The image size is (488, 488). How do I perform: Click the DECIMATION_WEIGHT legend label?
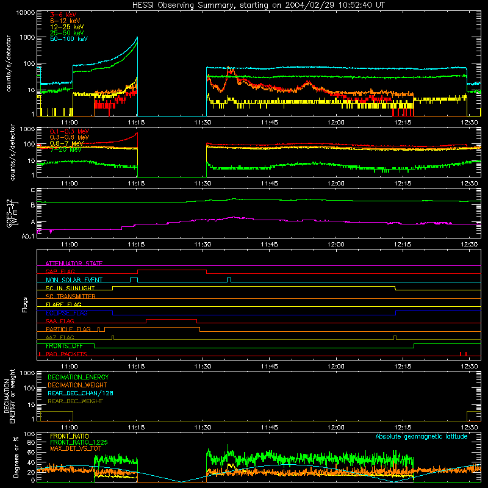pyautogui.click(x=77, y=385)
